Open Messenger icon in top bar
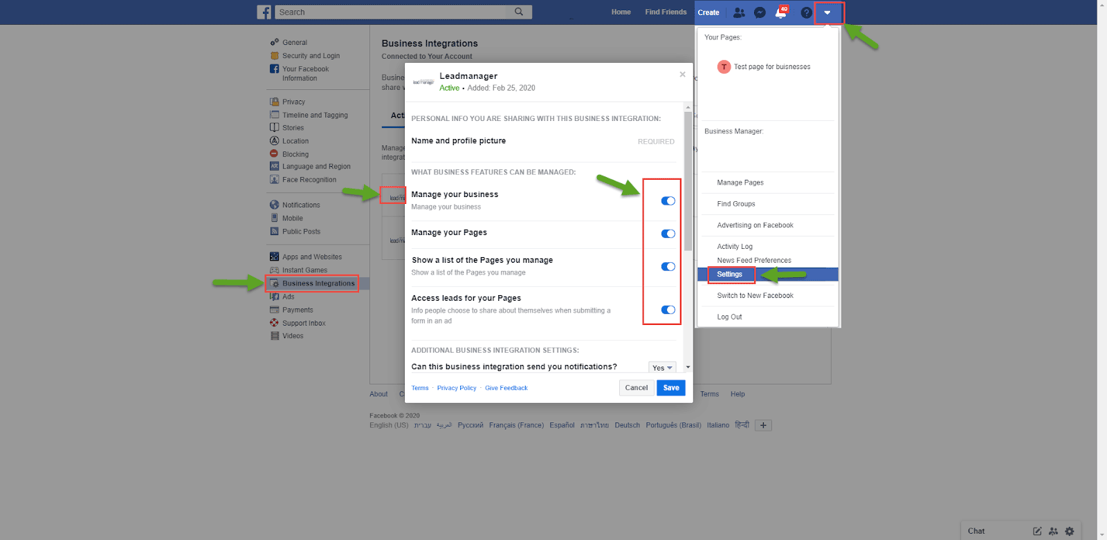The height and width of the screenshot is (540, 1107). pyautogui.click(x=760, y=12)
